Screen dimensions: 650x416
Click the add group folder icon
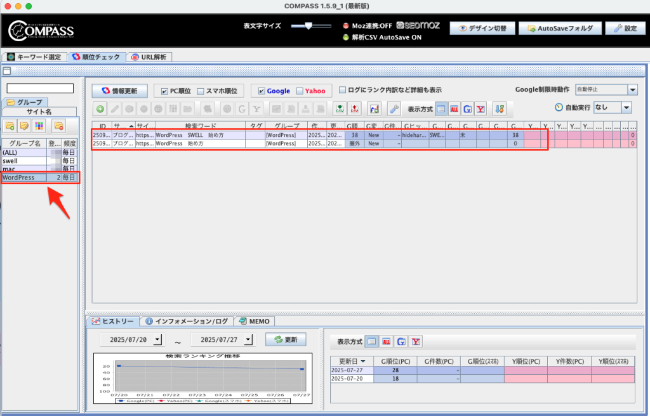click(10, 126)
